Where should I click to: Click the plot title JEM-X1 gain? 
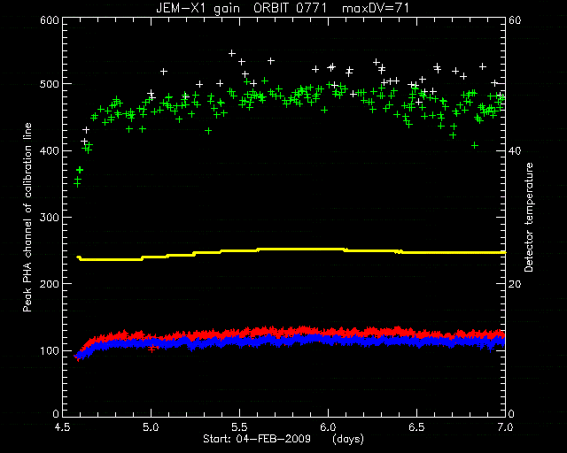coord(198,8)
